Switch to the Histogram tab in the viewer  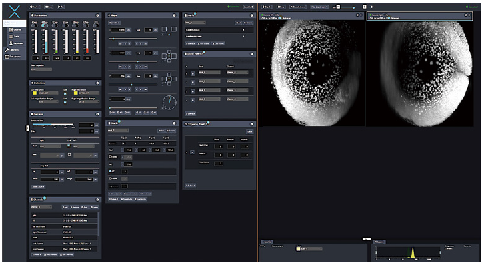tap(379, 242)
